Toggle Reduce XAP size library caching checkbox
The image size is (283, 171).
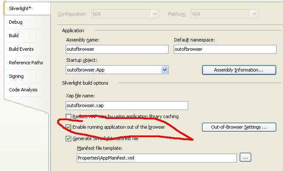pyautogui.click(x=69, y=116)
